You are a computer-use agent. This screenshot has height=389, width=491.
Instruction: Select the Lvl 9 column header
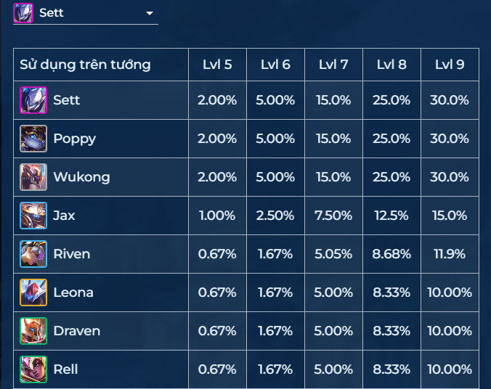coord(450,65)
